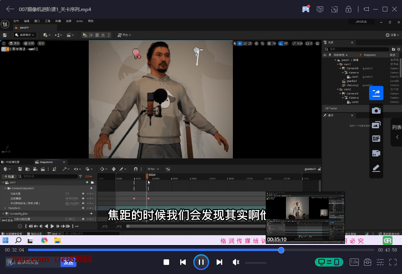Screen dimensions: 402x274
Task: Pause the video playback
Action: point(201,262)
